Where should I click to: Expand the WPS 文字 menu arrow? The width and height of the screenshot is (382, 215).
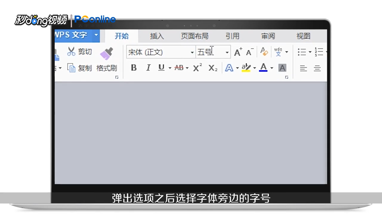click(x=96, y=35)
